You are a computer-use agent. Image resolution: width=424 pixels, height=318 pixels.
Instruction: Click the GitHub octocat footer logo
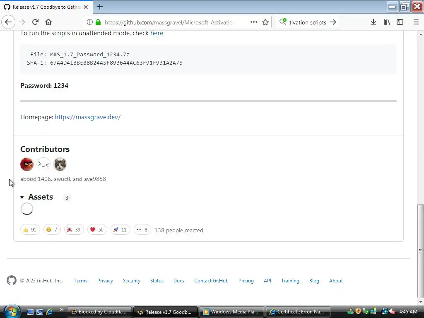tap(11, 280)
